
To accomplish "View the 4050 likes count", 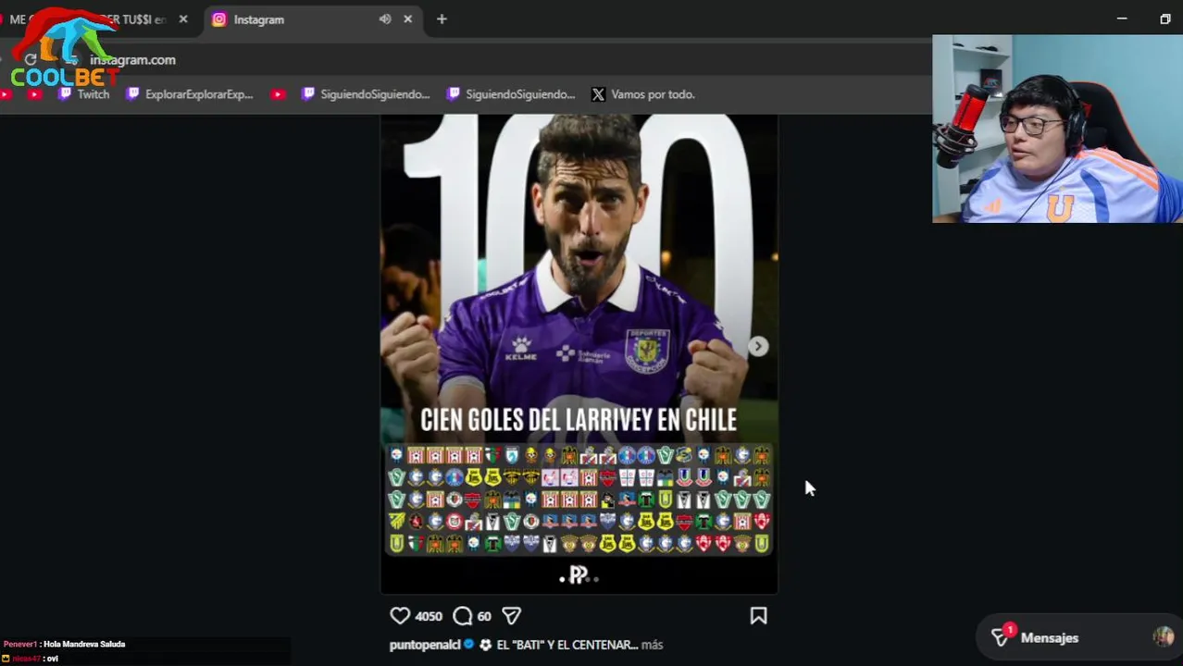I will coord(429,616).
